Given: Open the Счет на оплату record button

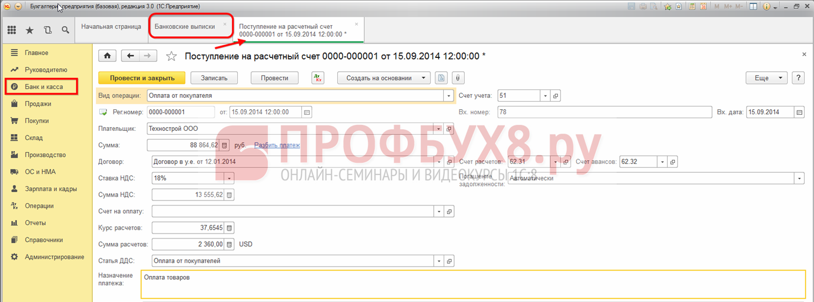Looking at the screenshot, I should 449,211.
